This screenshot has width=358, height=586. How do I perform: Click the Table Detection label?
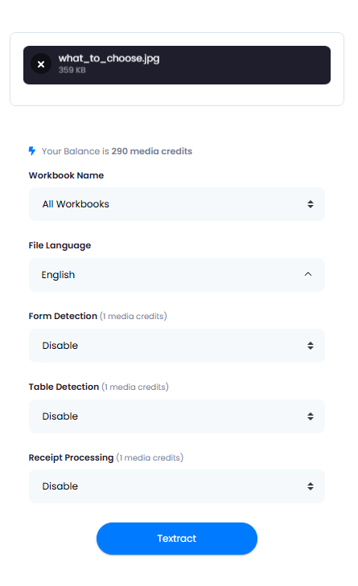click(x=64, y=387)
